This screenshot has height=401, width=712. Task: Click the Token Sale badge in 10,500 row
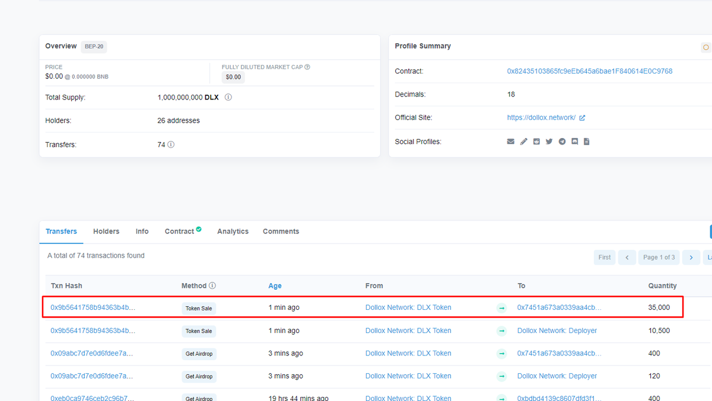pos(199,331)
